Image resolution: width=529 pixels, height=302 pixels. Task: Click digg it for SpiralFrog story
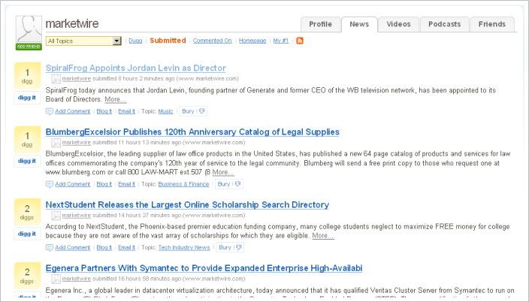pos(27,98)
